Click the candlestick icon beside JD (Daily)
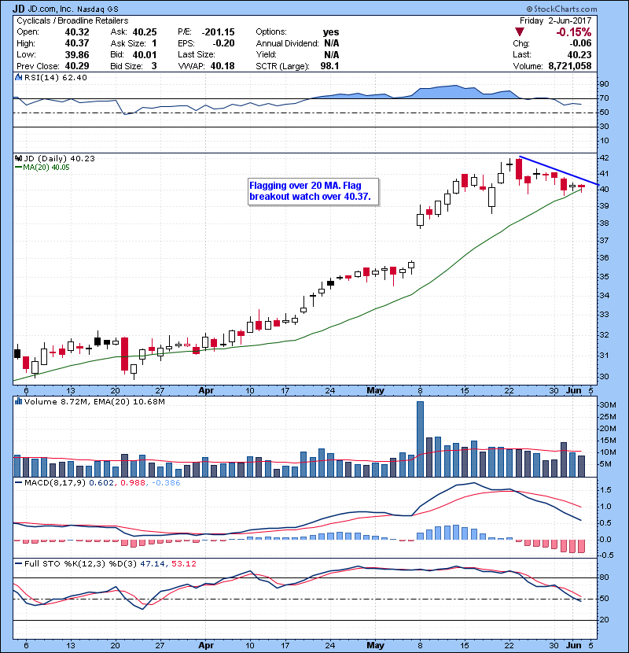The height and width of the screenshot is (653, 629). pos(18,158)
